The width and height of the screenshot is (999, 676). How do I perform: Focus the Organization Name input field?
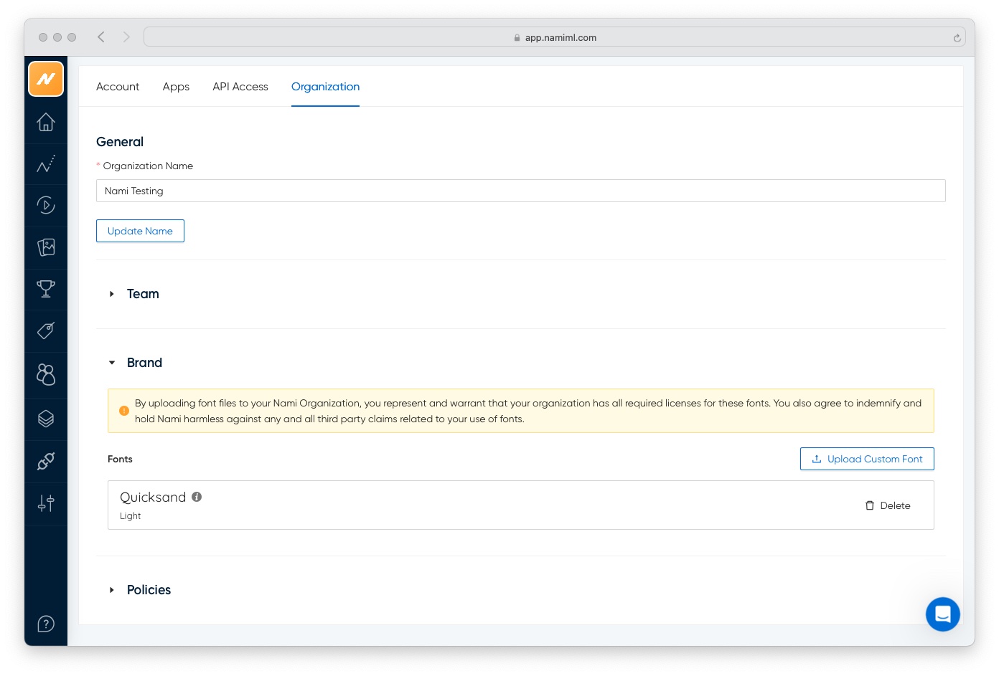pos(521,191)
